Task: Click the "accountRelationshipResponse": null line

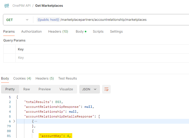Action: [59, 107]
